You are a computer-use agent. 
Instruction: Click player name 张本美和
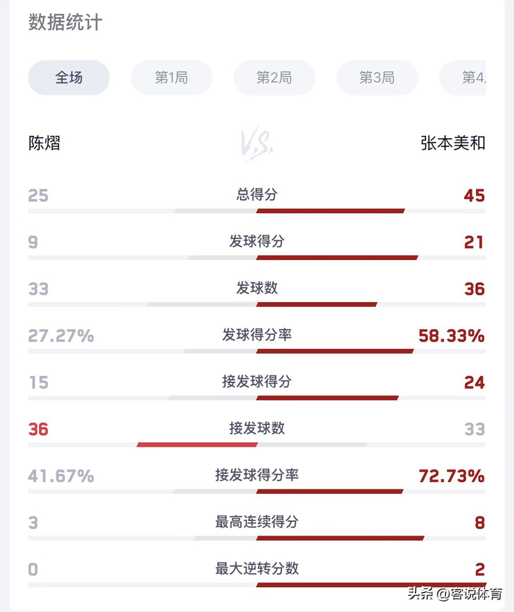[453, 143]
